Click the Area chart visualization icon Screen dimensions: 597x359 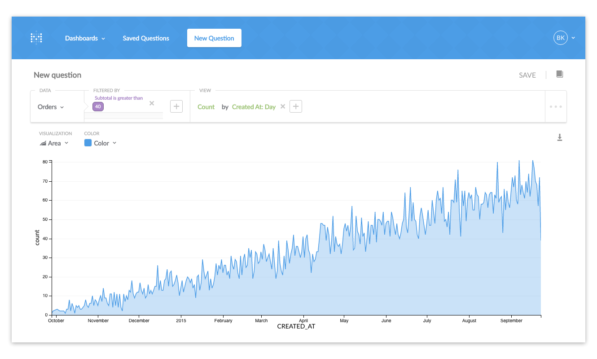click(x=43, y=143)
